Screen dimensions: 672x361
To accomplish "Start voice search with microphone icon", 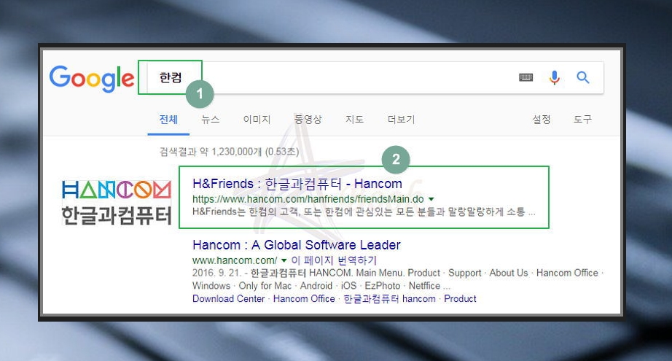I will click(555, 77).
